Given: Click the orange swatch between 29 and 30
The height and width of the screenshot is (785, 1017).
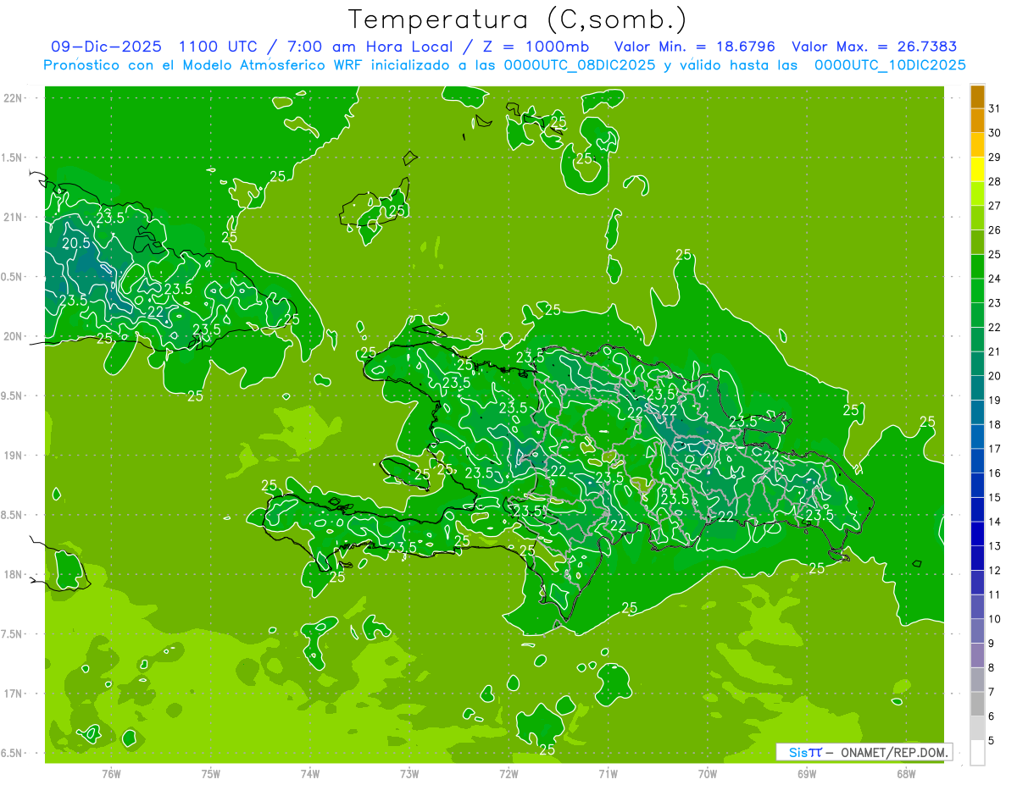Looking at the screenshot, I should (x=977, y=145).
